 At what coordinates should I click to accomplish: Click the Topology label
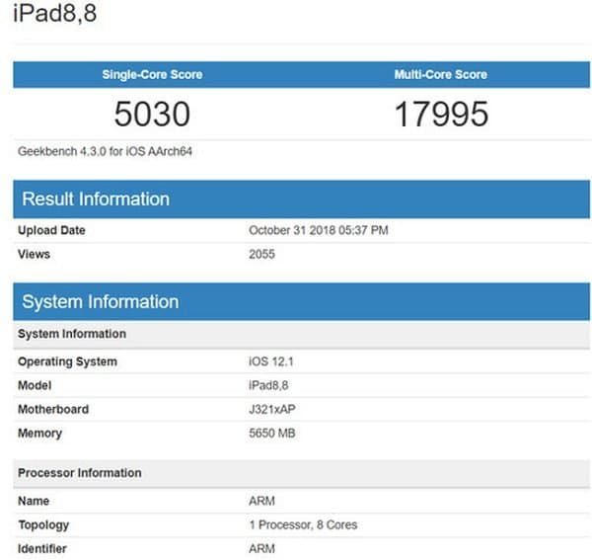tap(43, 524)
